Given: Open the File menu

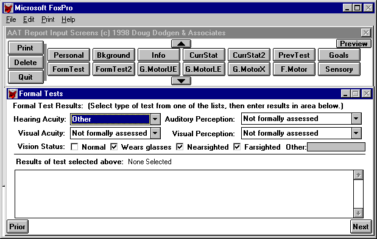Looking at the screenshot, I should pyautogui.click(x=11, y=19).
